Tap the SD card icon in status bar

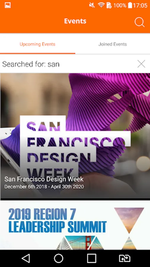click(x=109, y=5)
